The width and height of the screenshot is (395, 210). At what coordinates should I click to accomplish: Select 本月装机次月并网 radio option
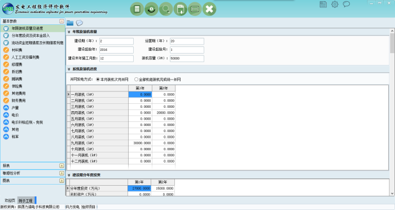[x=98, y=80]
